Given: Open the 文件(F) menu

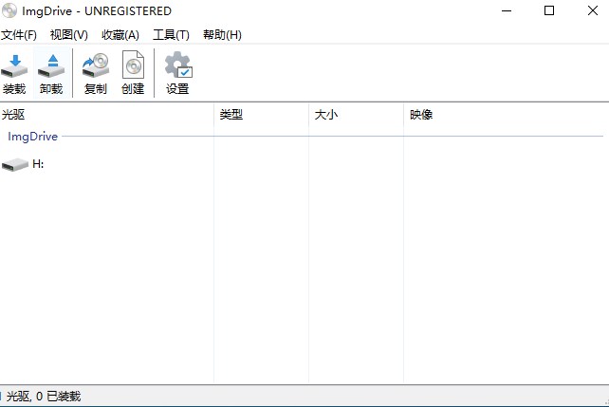Looking at the screenshot, I should pos(19,35).
